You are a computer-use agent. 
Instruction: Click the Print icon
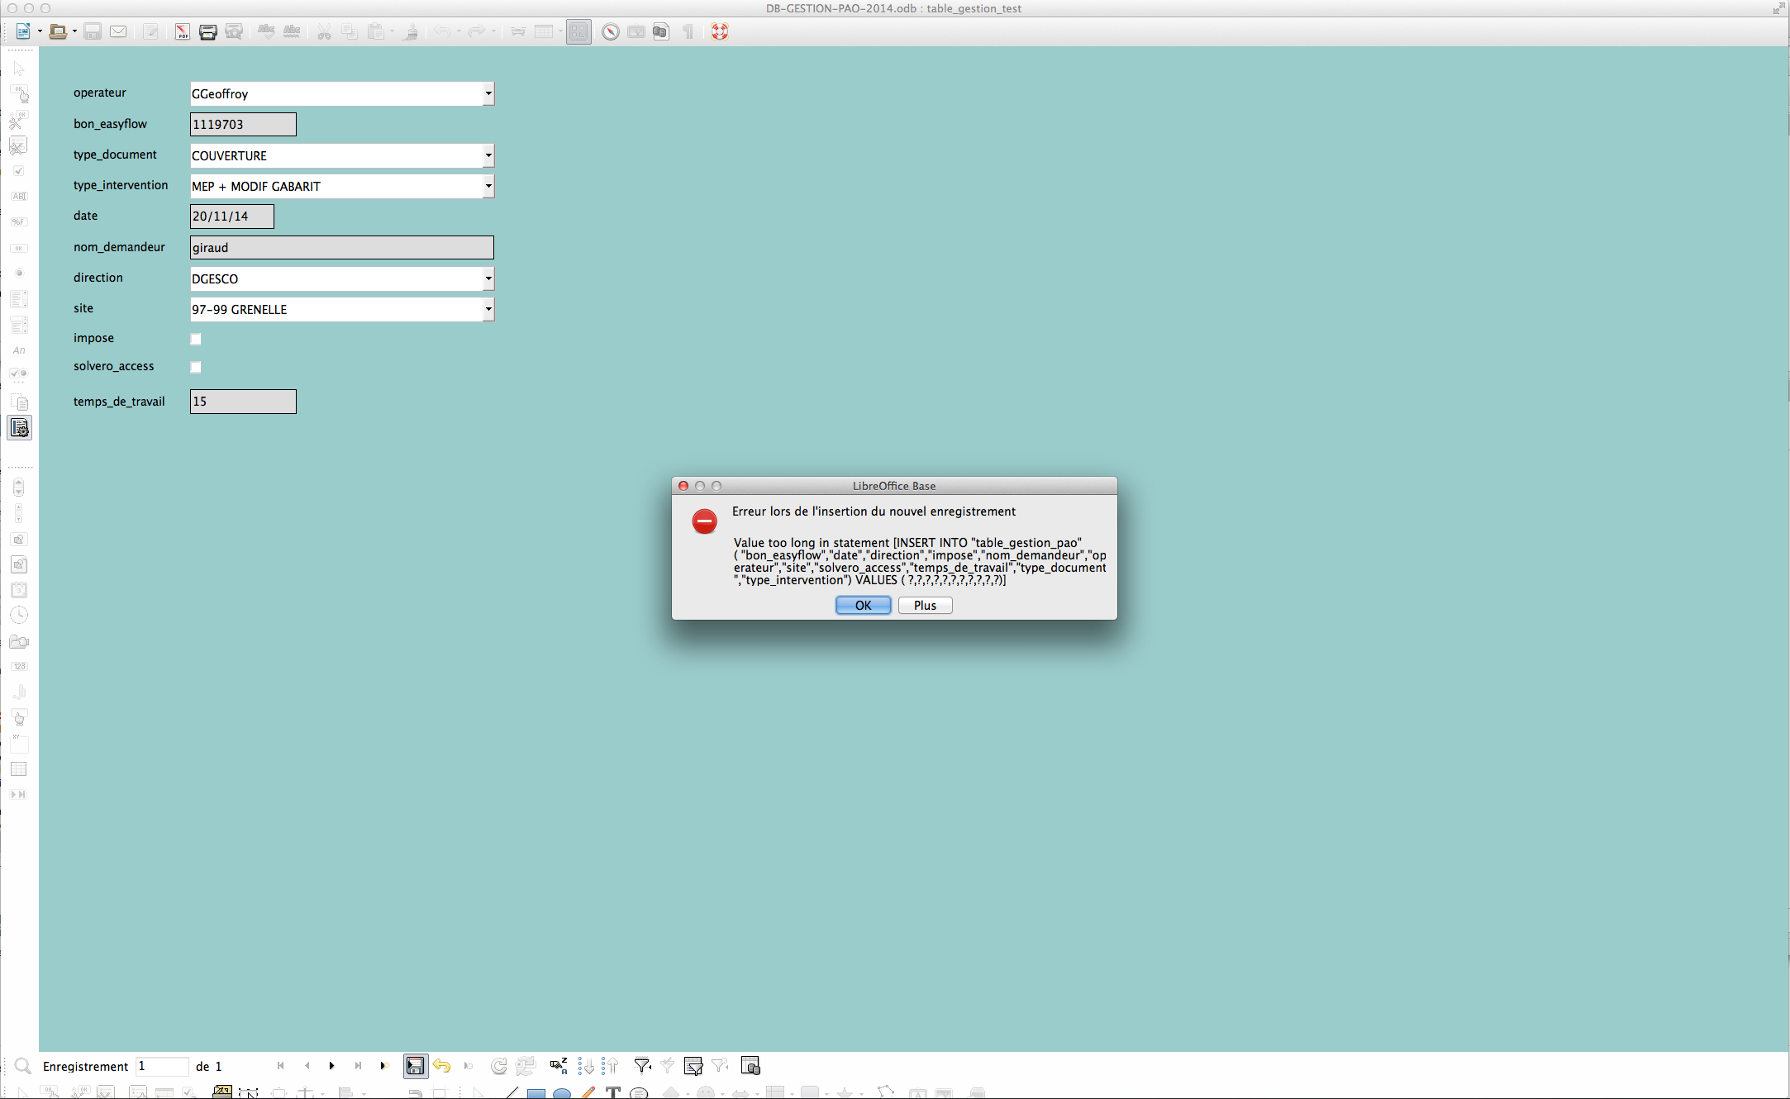[208, 31]
